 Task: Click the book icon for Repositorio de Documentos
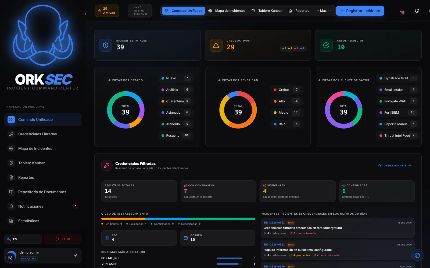point(11,192)
